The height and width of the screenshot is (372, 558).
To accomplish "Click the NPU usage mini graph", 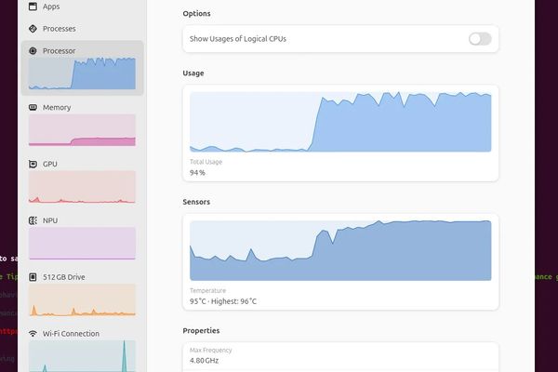I will 82,243.
